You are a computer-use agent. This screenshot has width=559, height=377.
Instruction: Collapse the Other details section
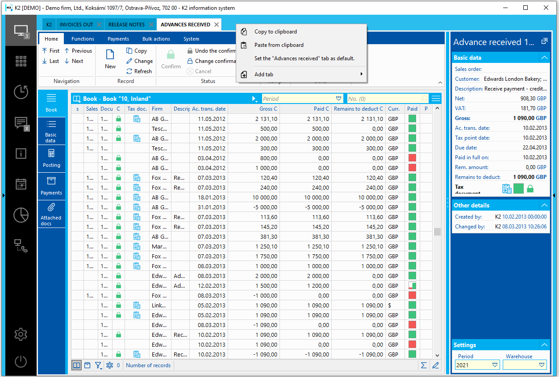coord(544,205)
